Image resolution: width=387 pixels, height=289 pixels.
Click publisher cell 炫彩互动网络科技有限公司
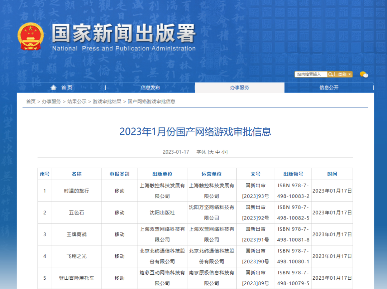pos(162,278)
